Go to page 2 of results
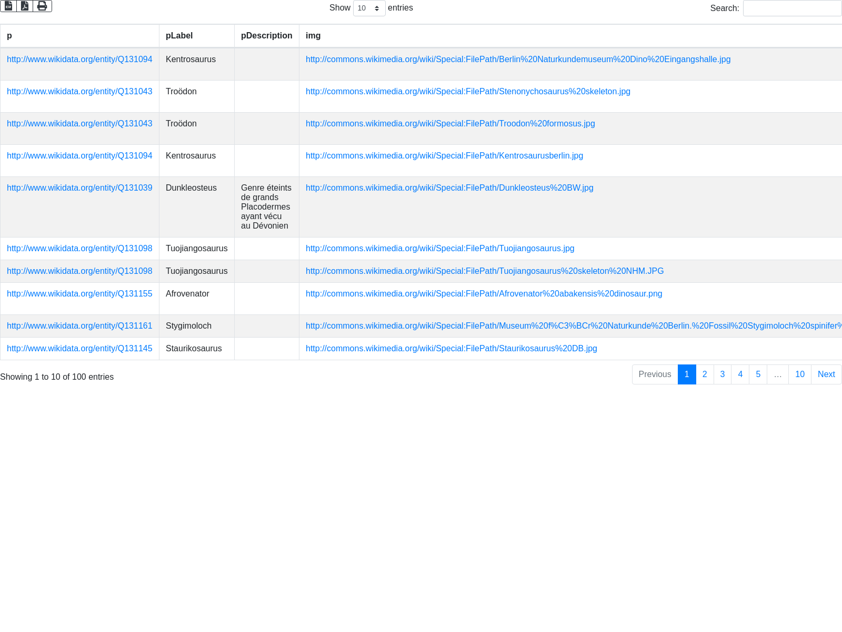 tap(705, 374)
